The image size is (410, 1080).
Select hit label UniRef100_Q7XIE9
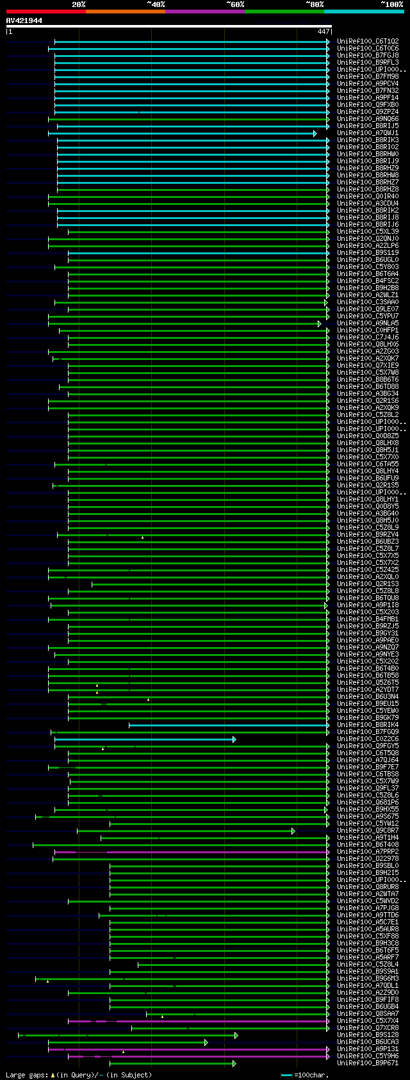(368, 365)
